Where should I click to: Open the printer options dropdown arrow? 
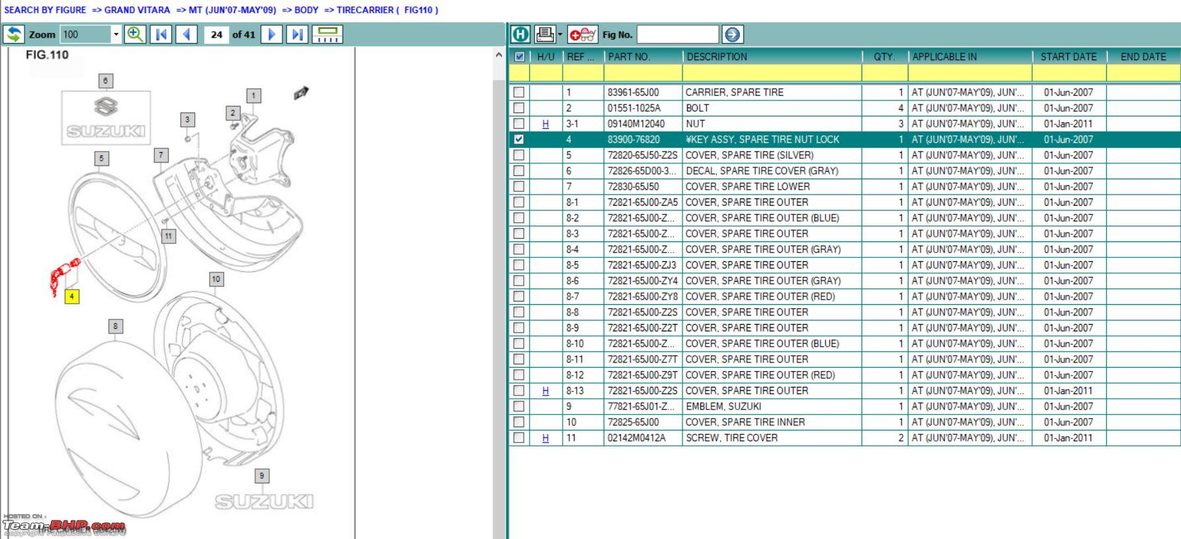click(560, 34)
